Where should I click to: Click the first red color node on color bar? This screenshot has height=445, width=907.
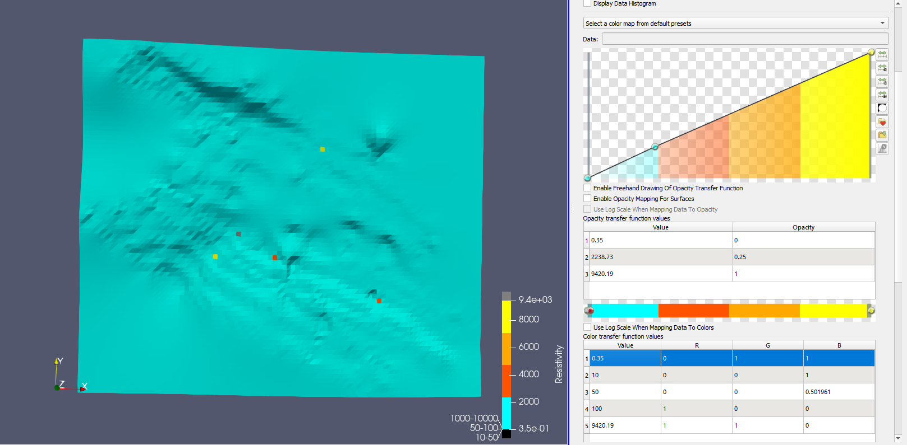[590, 311]
